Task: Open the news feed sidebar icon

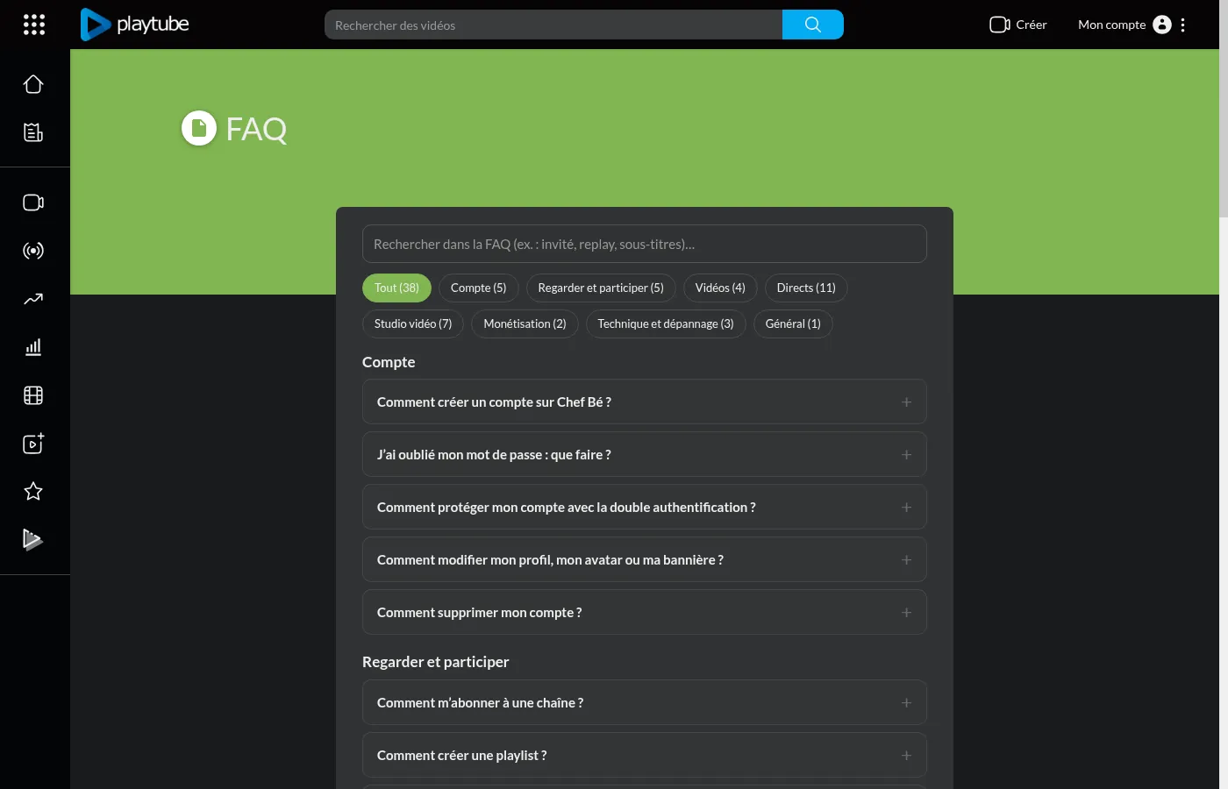Action: (33, 132)
